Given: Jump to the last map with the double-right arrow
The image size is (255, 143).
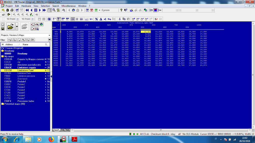Looking at the screenshot, I should click(x=44, y=10).
